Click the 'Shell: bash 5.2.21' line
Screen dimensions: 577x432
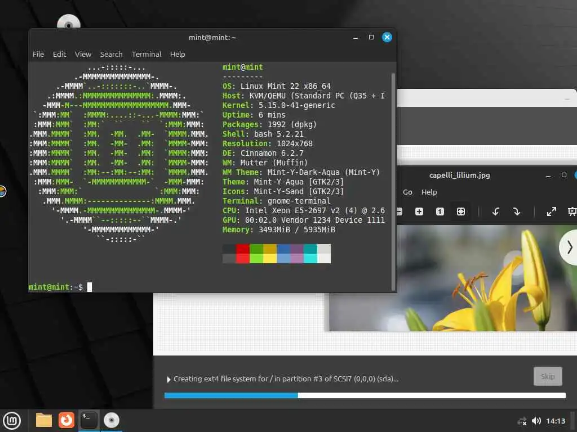point(263,134)
